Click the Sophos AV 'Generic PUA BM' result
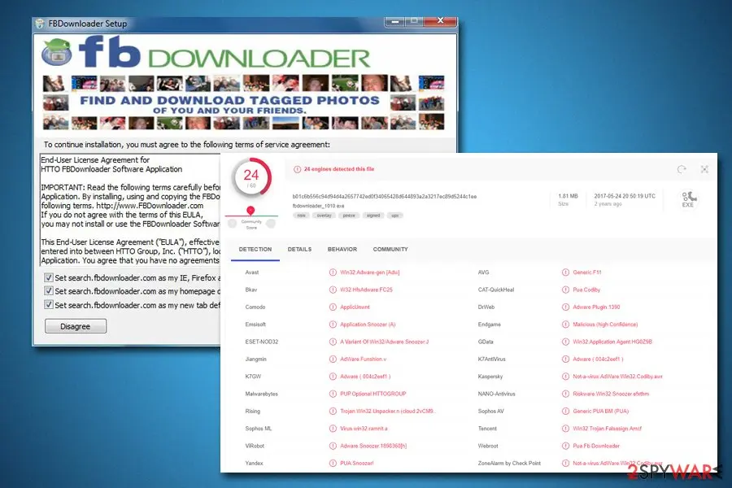The width and height of the screenshot is (732, 488). [600, 411]
